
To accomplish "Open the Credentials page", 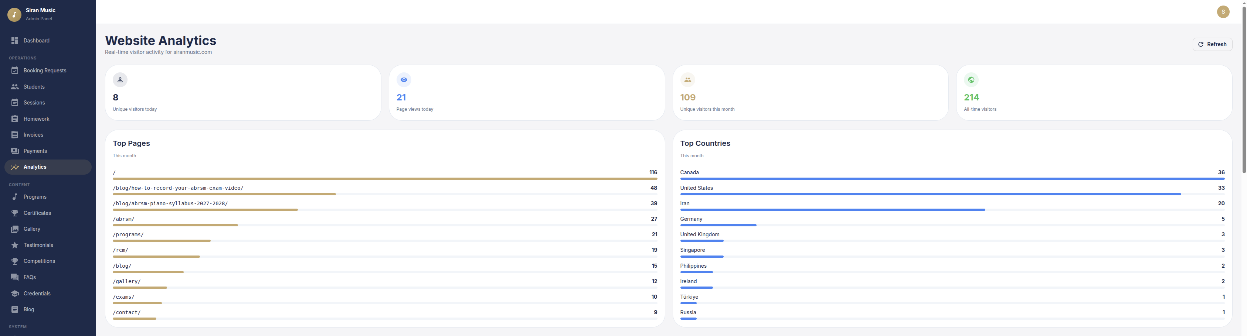I will [x=48, y=294].
